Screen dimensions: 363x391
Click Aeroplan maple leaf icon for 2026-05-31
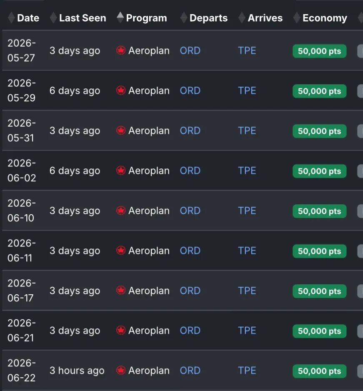tap(121, 130)
